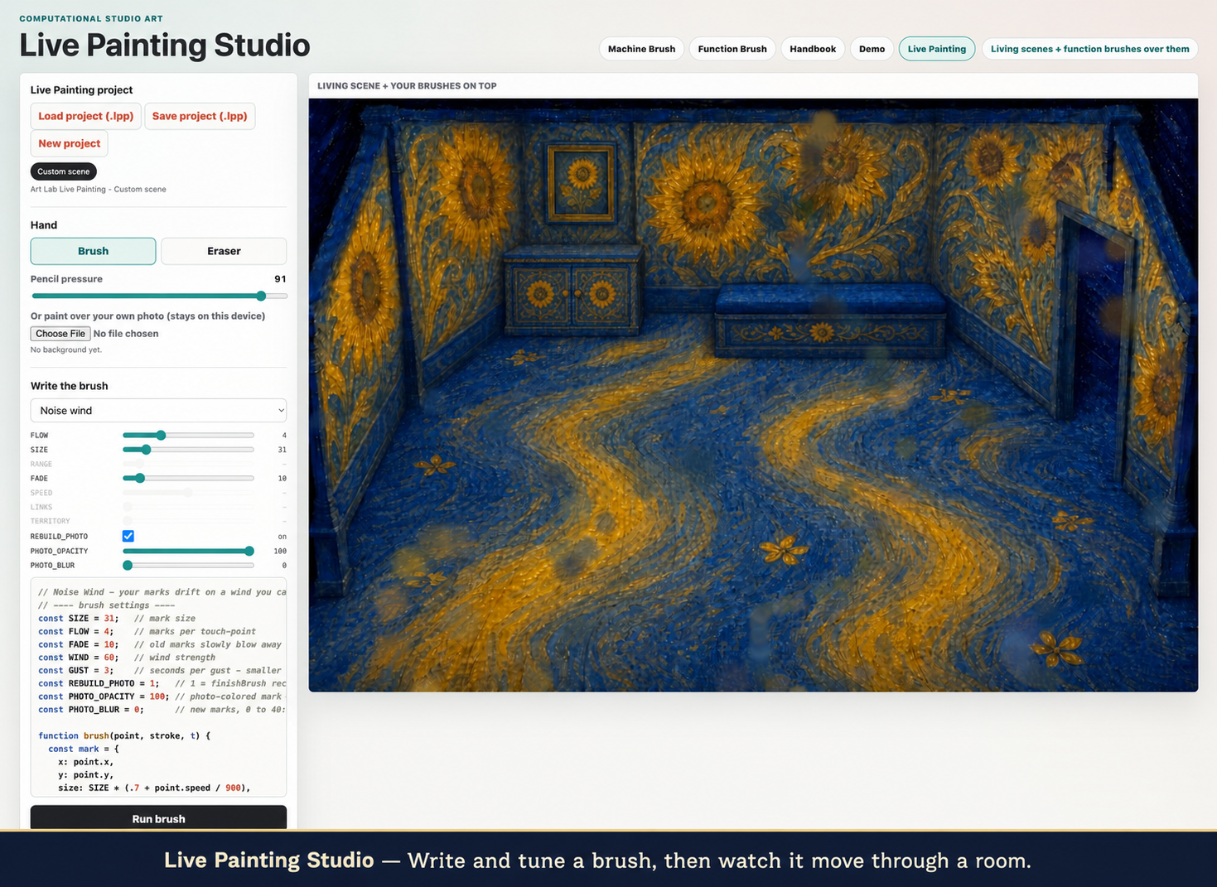Screen dimensions: 1217x887
Task: Toggle the REBUILD_PHOTO checkbox
Action: coord(128,536)
